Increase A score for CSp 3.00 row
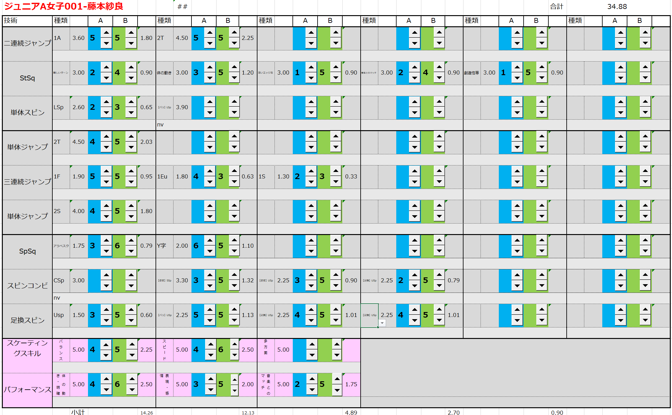Viewport: 672px width, 415px height. point(106,275)
